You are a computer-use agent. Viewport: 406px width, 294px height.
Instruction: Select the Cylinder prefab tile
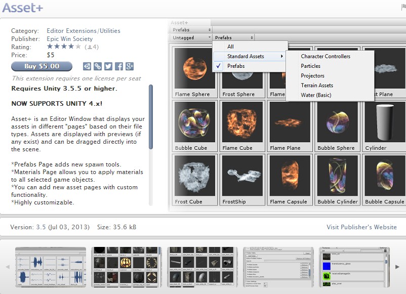pos(385,126)
